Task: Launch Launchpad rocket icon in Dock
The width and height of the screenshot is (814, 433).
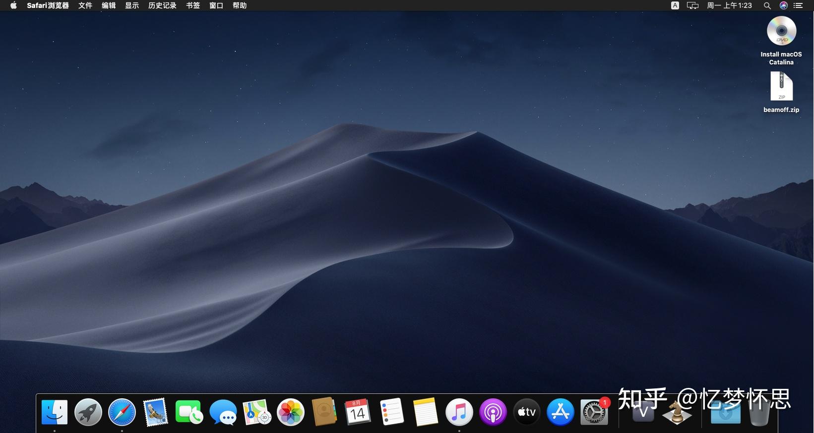Action: (x=88, y=412)
